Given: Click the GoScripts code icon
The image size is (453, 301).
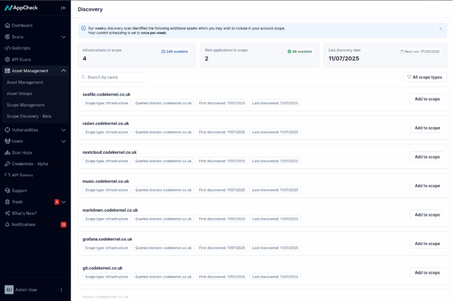Looking at the screenshot, I should coord(8,48).
